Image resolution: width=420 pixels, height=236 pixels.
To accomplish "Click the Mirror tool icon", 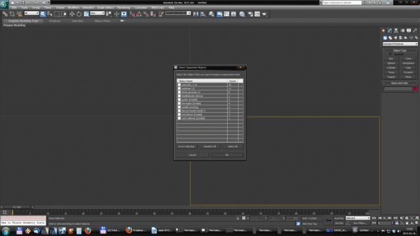I will click(196, 14).
